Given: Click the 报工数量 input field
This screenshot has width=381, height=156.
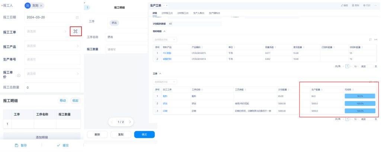Looking at the screenshot, I should pyautogui.click(x=127, y=49).
